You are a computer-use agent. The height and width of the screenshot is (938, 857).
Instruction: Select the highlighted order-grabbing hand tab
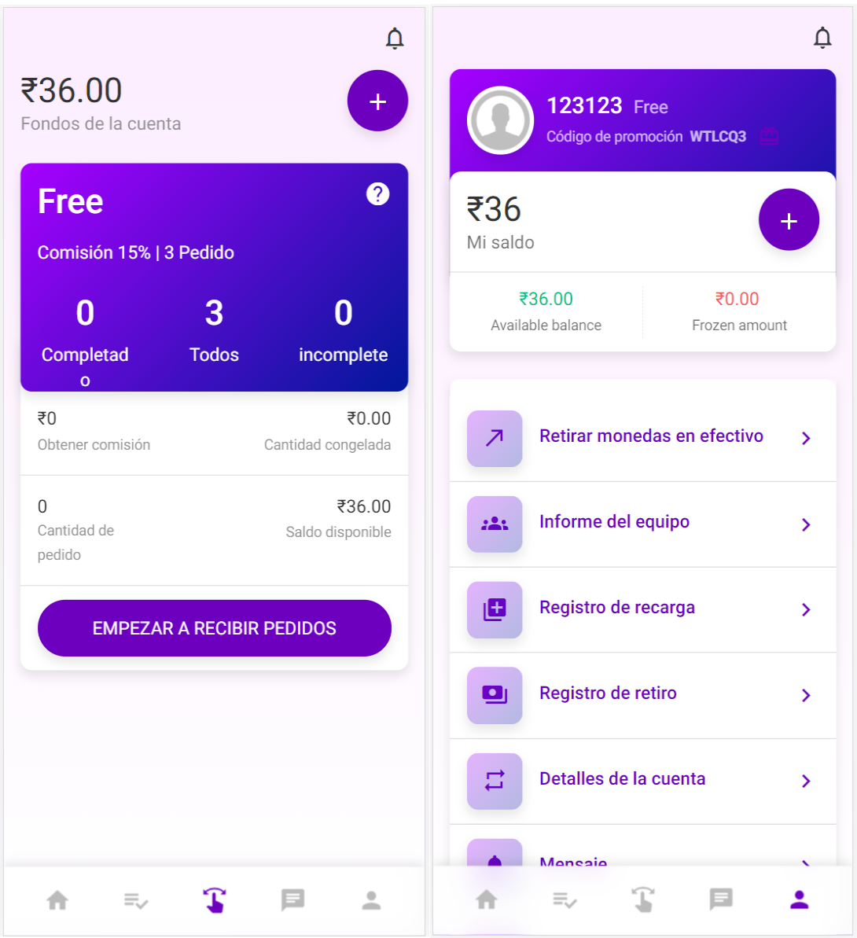pos(214,899)
